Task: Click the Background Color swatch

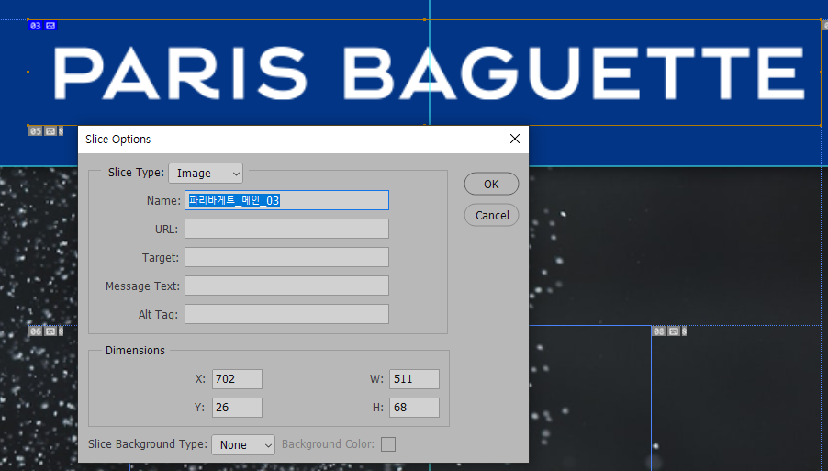Action: [x=388, y=444]
